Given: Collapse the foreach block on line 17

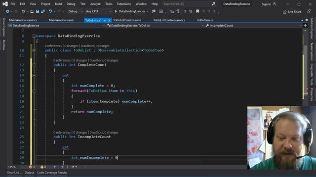Looking at the screenshot, I should point(34,91).
